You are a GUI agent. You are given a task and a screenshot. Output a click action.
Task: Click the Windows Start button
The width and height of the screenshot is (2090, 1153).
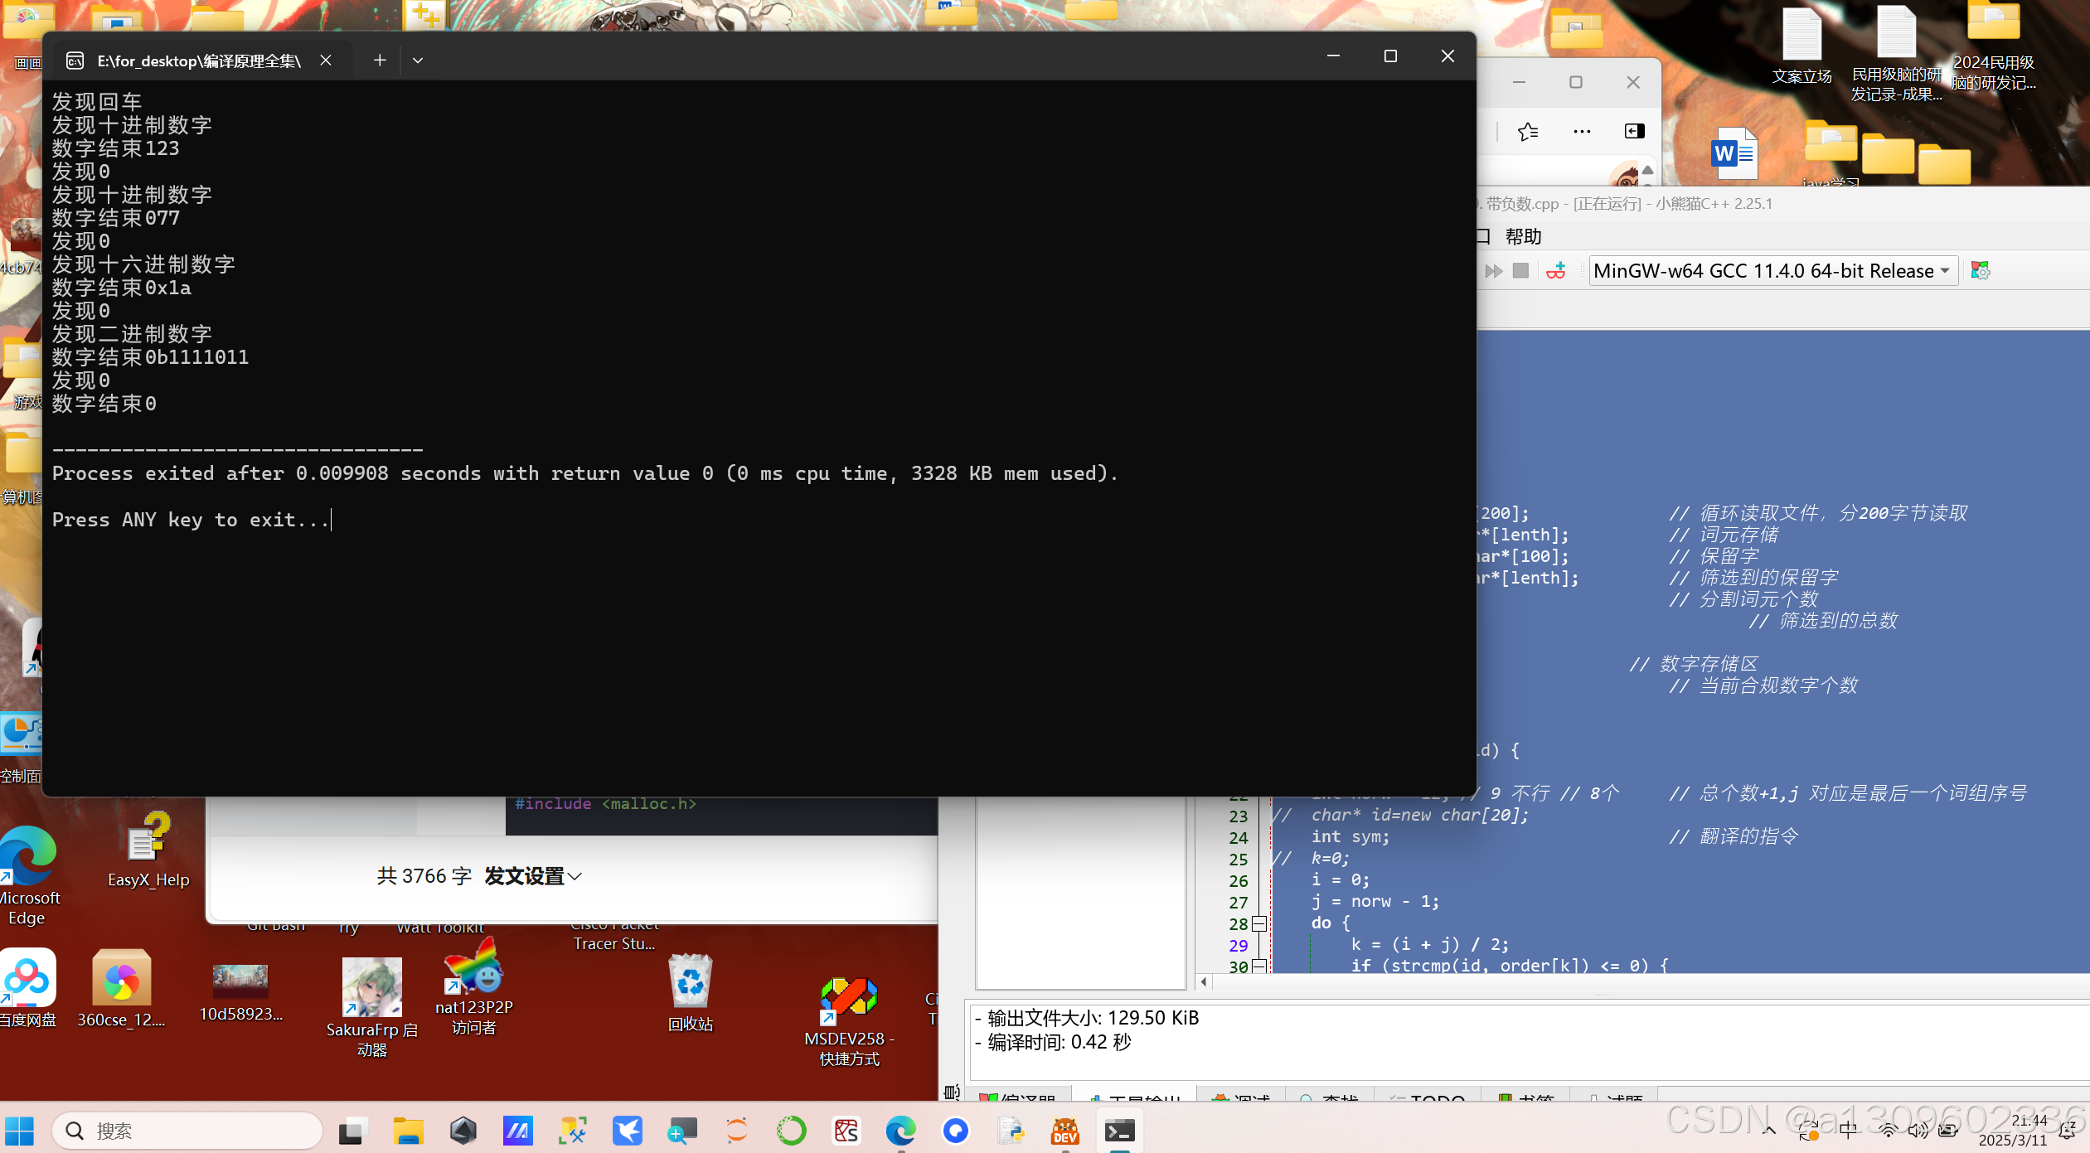20,1131
